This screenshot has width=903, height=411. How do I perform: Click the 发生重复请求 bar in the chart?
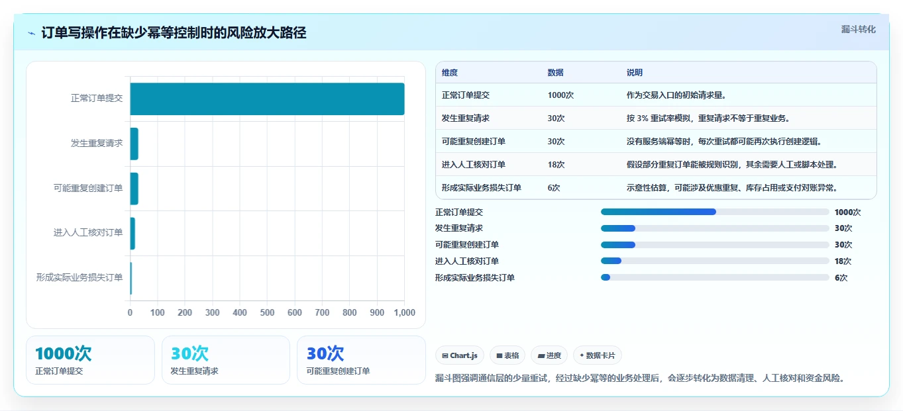tap(134, 144)
